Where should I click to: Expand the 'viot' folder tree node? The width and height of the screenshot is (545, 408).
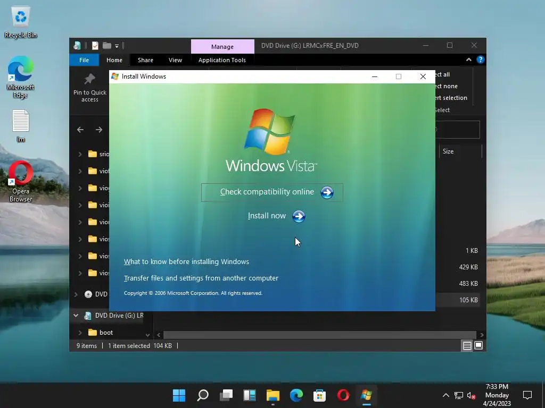[80, 171]
